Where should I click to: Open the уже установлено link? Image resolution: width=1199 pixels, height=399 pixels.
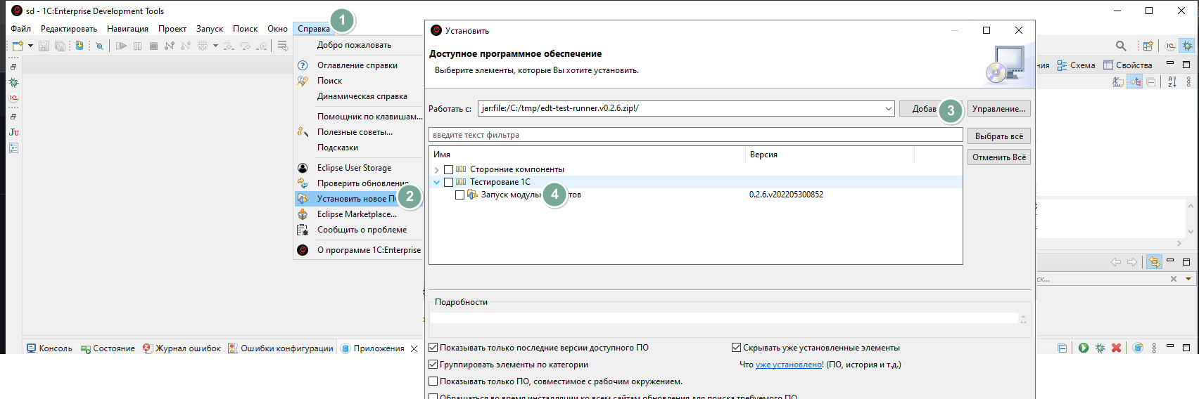(x=788, y=365)
